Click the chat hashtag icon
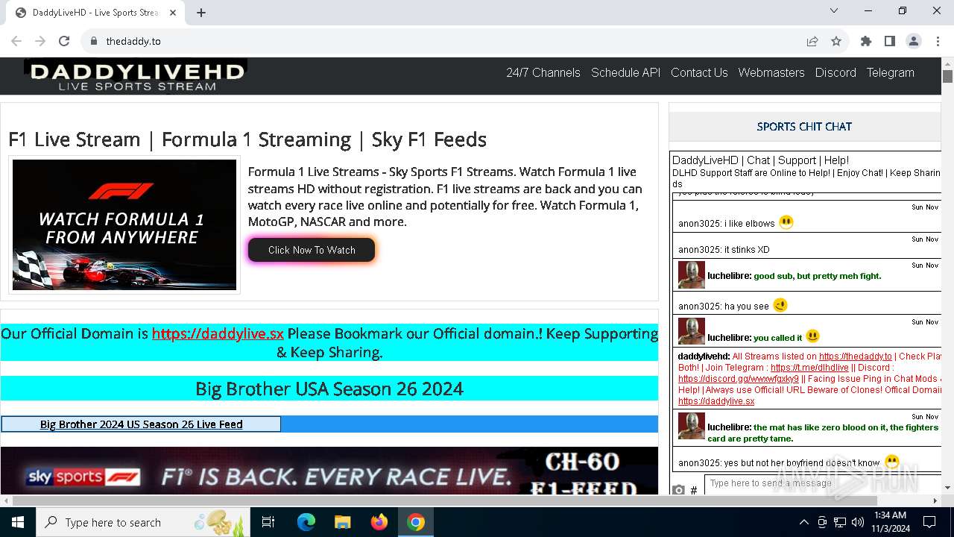 694,490
